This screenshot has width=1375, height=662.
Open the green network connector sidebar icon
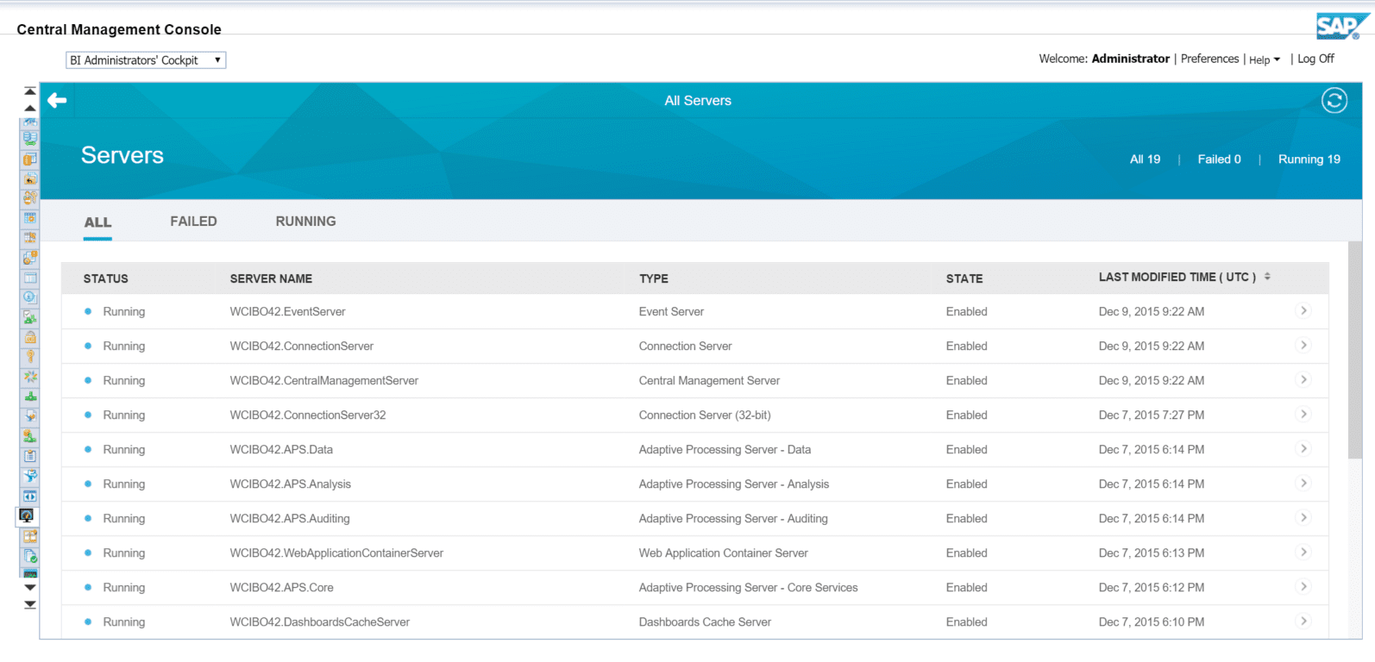point(30,397)
